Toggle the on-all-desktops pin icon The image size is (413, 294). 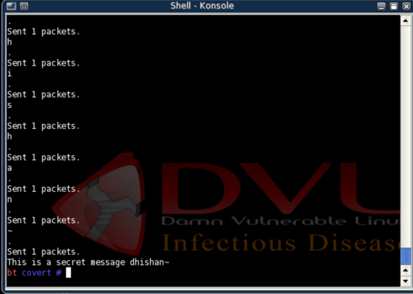(x=24, y=6)
